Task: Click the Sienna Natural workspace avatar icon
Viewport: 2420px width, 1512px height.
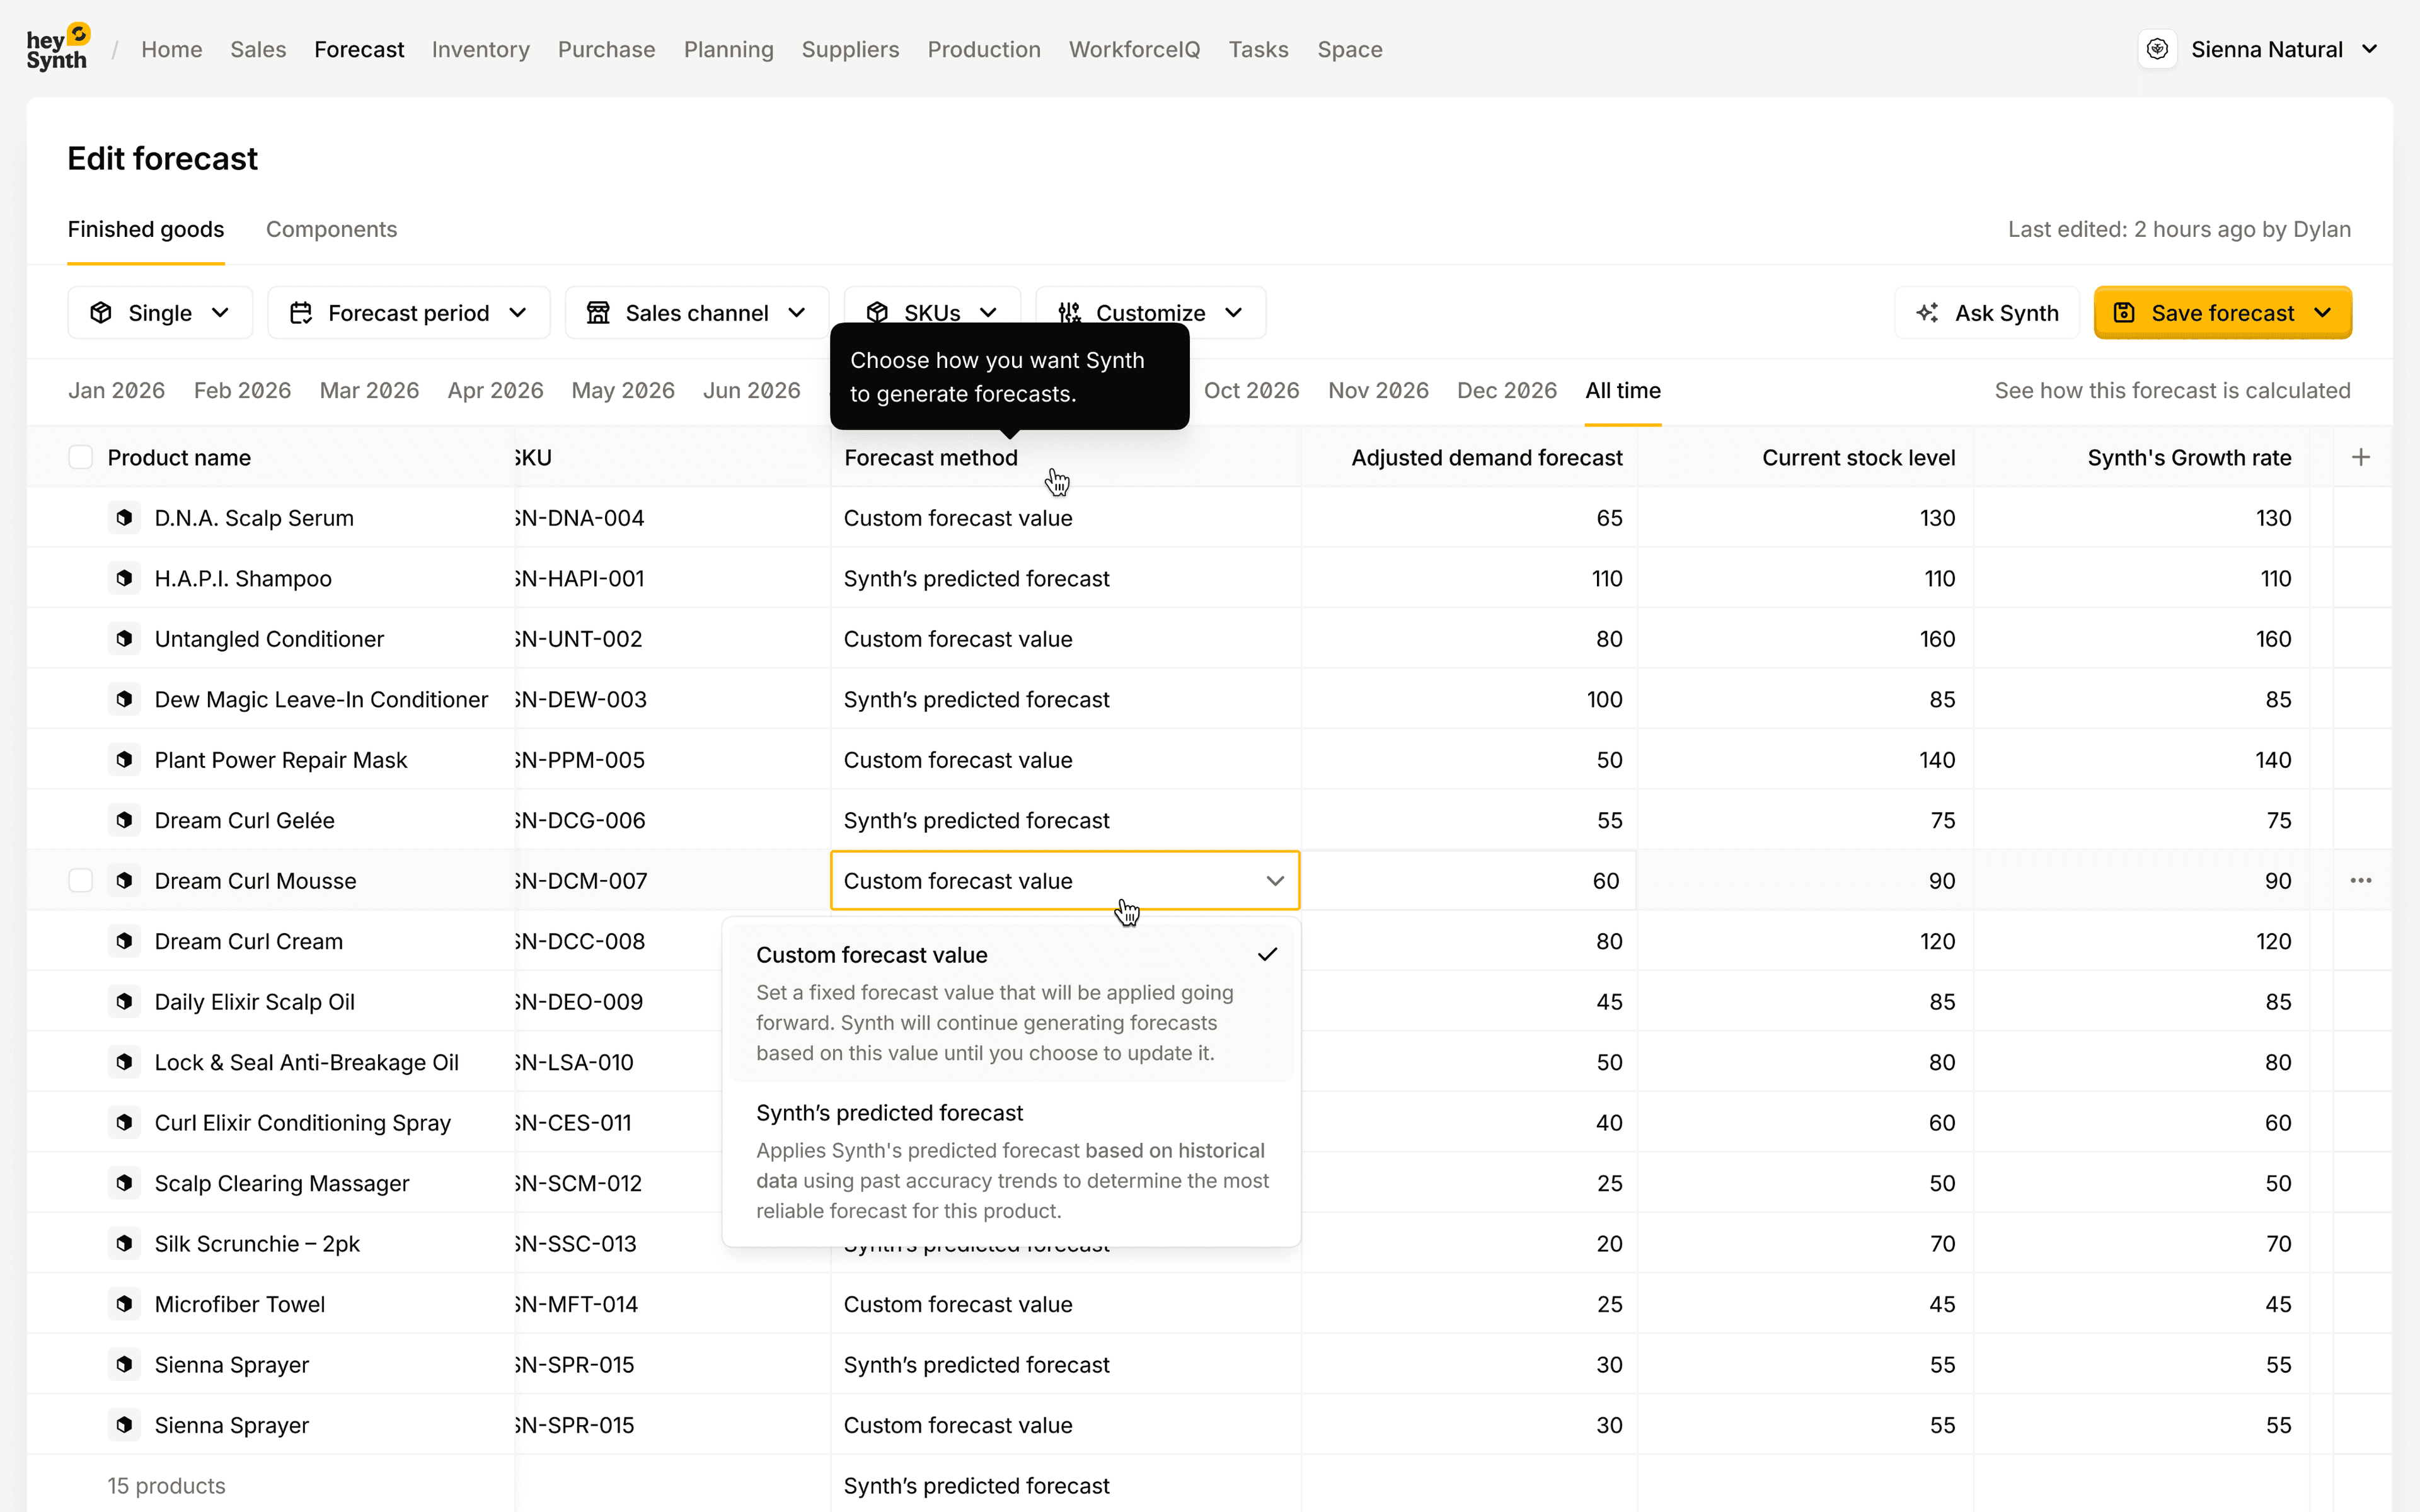Action: [2157, 49]
